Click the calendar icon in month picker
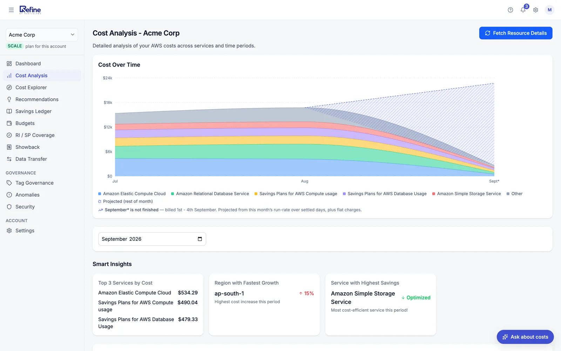This screenshot has width=561, height=351. click(x=200, y=239)
